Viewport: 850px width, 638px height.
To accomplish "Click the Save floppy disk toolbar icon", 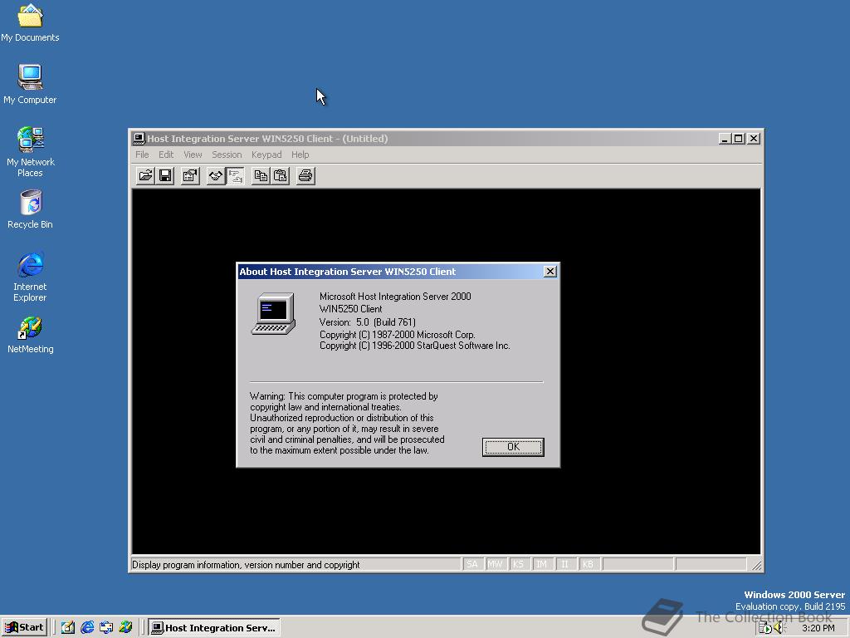I will point(165,176).
